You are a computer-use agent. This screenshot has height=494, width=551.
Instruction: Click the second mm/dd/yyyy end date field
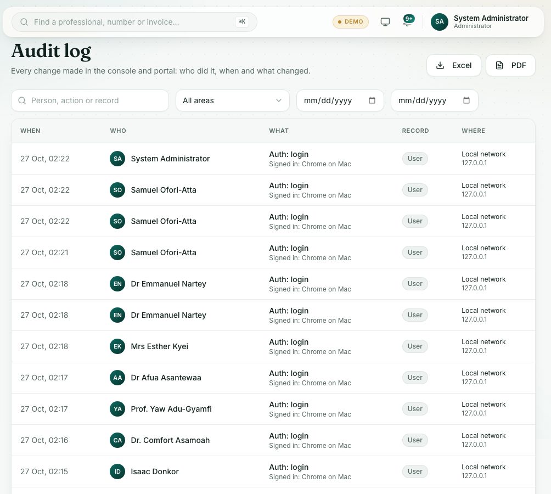(434, 100)
